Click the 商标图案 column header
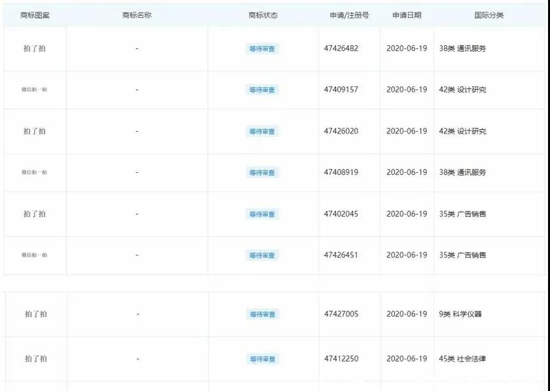The height and width of the screenshot is (391, 550). [x=35, y=15]
